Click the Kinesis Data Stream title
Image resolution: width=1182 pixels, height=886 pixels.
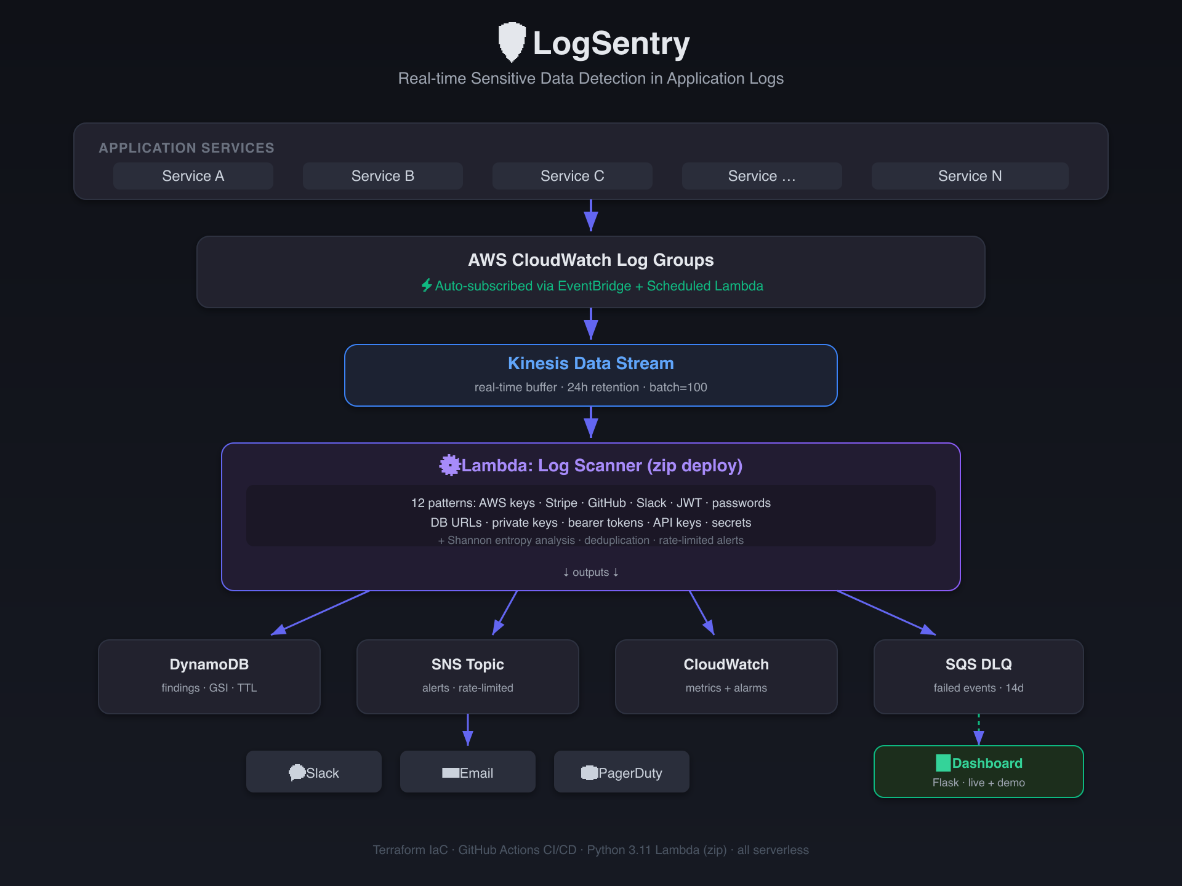coord(591,363)
